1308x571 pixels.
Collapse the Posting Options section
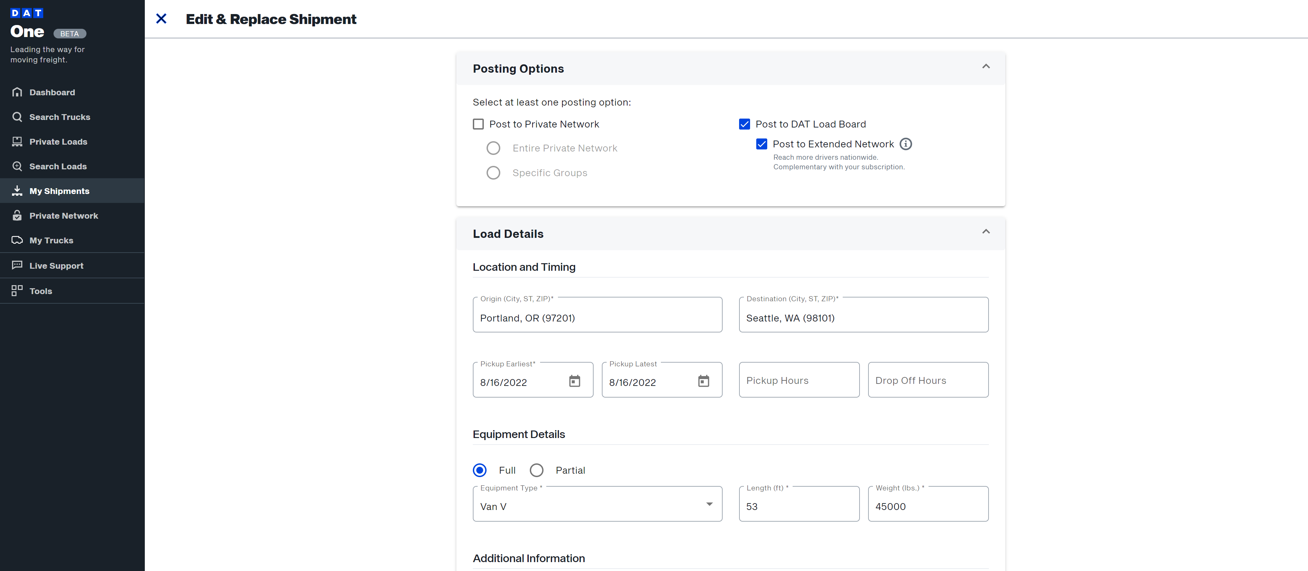click(986, 66)
